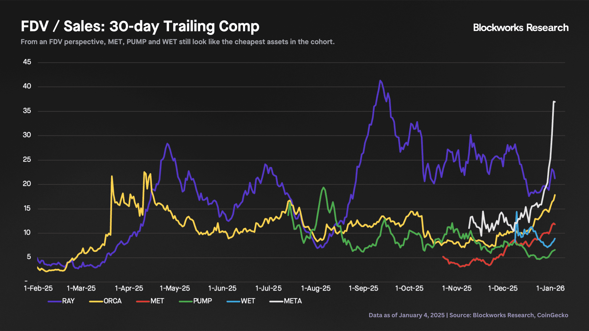The width and height of the screenshot is (589, 331).
Task: Click the green PUMP legend line swatch
Action: (185, 301)
